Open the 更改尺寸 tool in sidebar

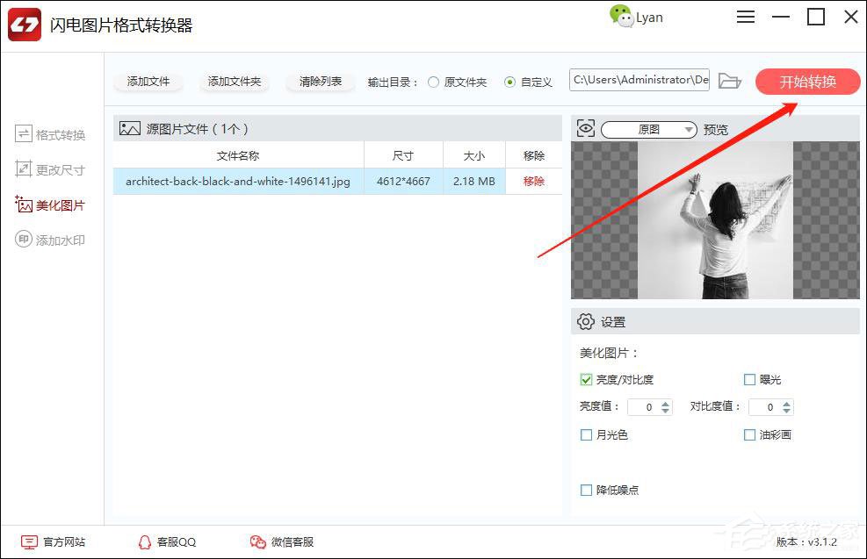coord(53,169)
